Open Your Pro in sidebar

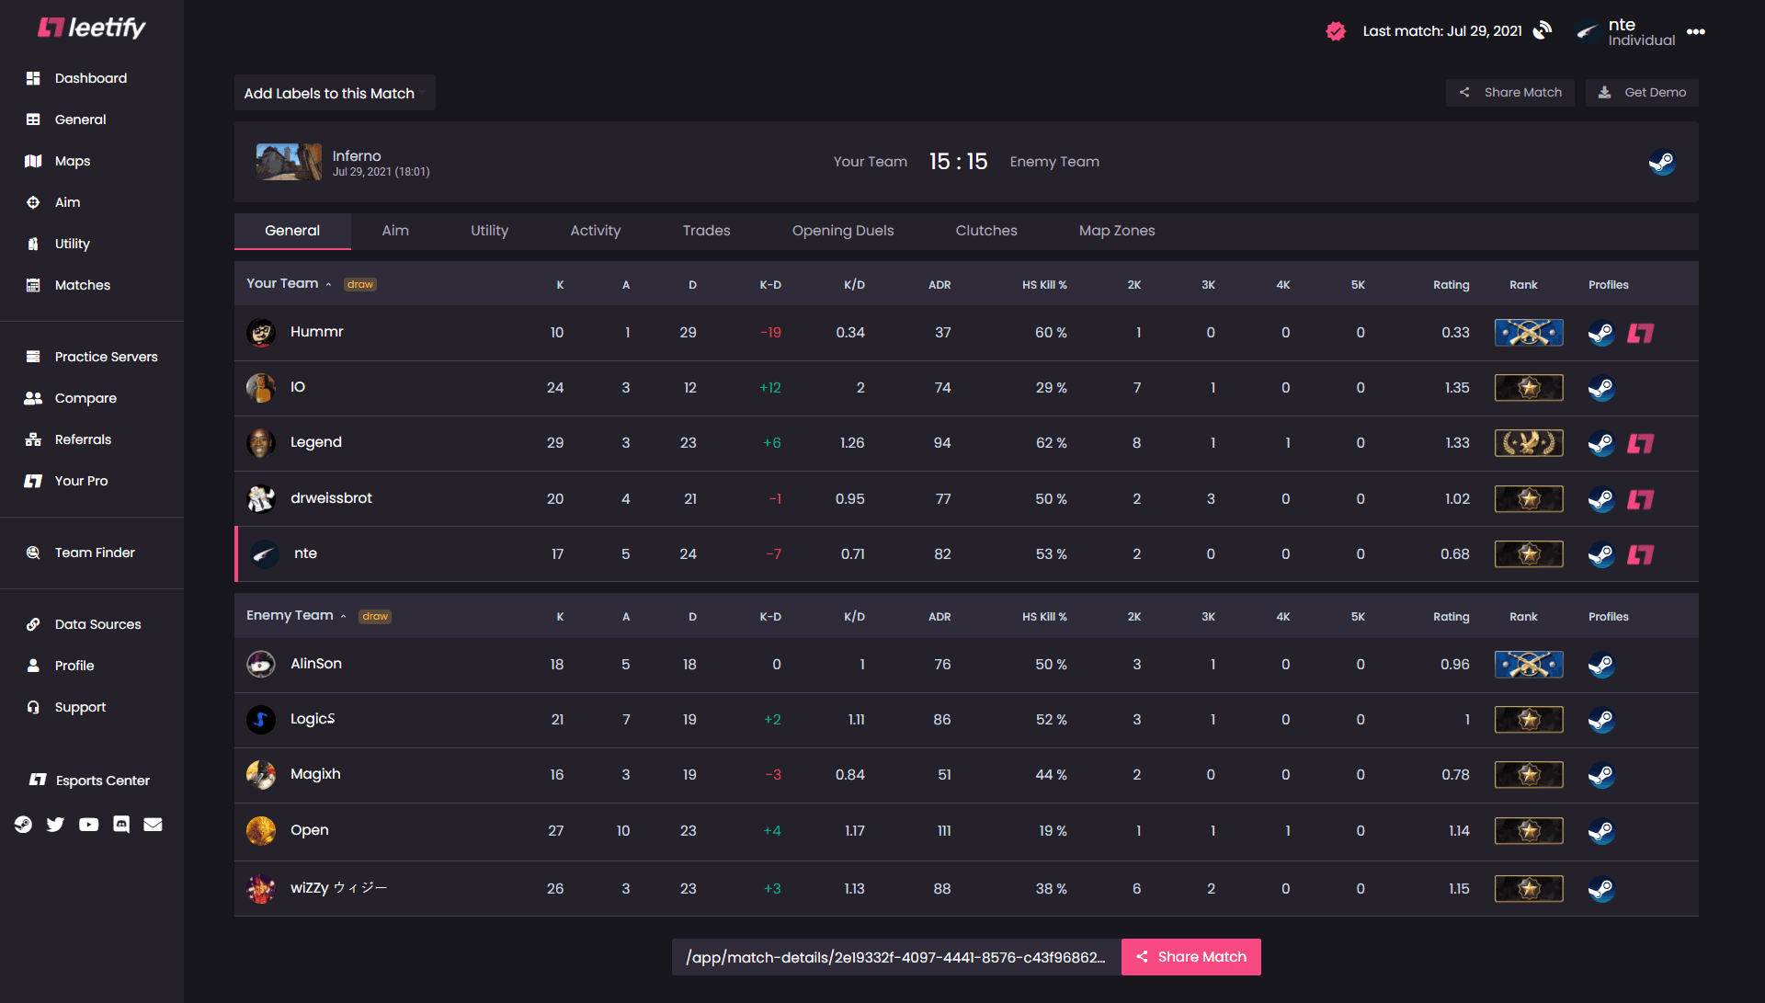coord(81,481)
